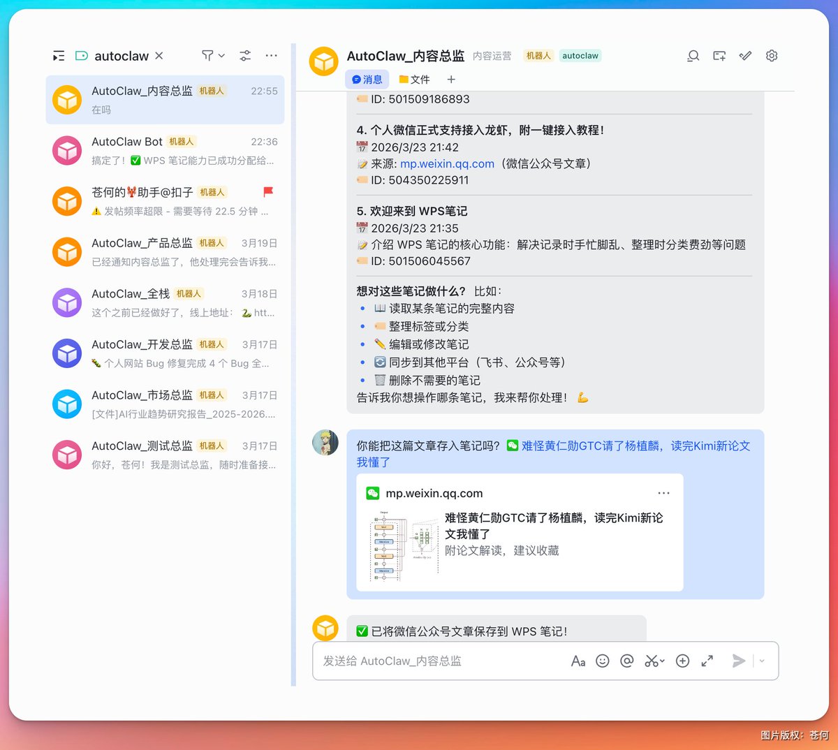Mark all messages as read with checkmark icon
The height and width of the screenshot is (750, 838).
click(744, 56)
